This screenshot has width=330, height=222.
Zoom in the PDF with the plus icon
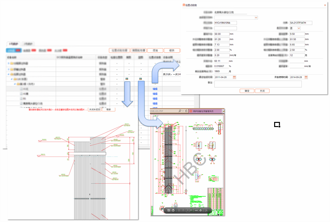coord(201,210)
